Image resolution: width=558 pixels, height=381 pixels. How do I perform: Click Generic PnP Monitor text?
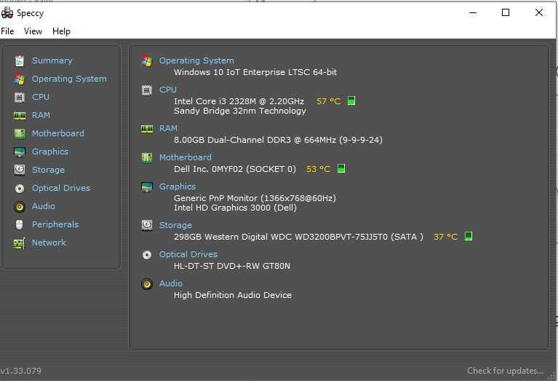(255, 198)
